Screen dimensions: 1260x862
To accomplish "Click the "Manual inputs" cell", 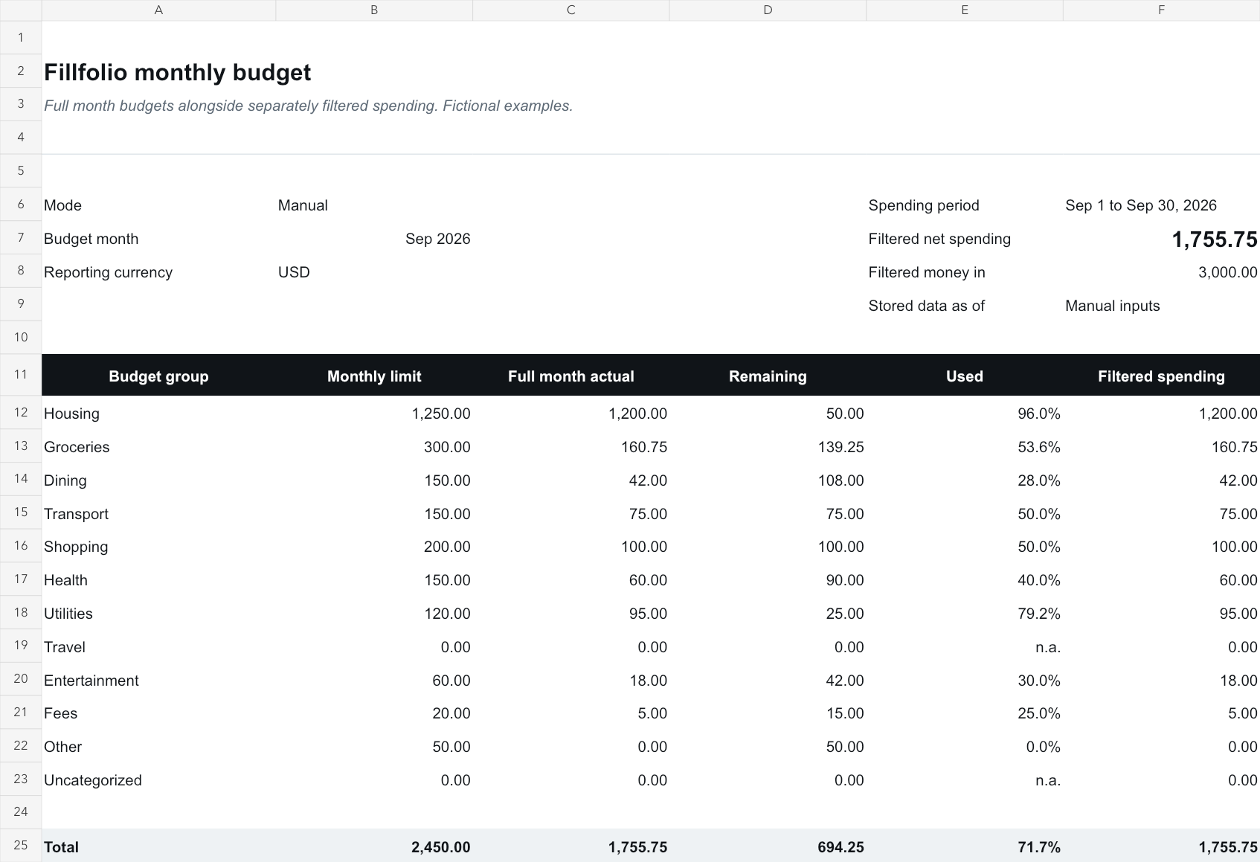I will [x=1113, y=306].
